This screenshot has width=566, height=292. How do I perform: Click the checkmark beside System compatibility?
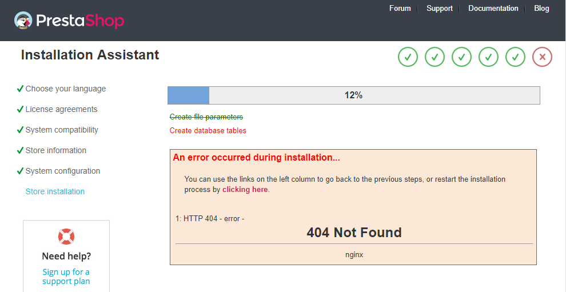[x=20, y=130]
